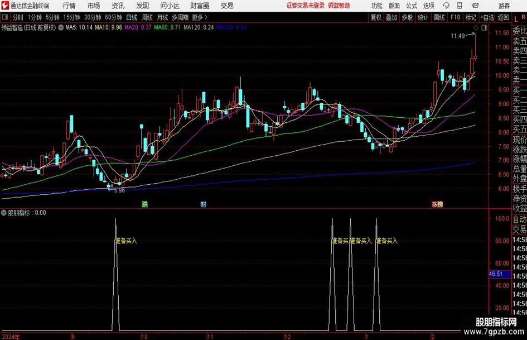527x340 pixels.
Task: Toggle the right panel icon at chart corner
Action: (484, 27)
